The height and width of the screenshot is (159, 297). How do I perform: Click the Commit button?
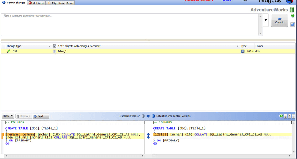pos(279,20)
